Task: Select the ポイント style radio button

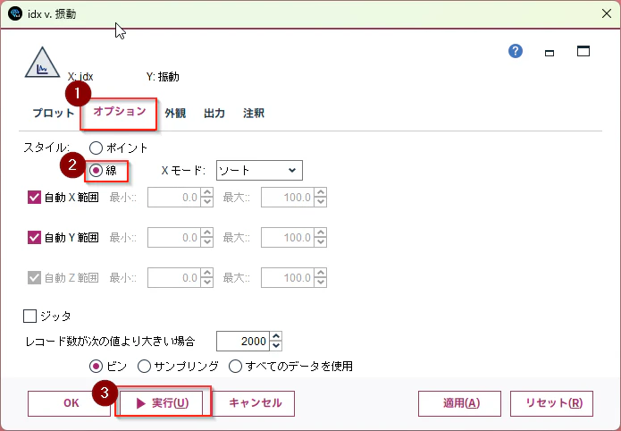Action: pyautogui.click(x=96, y=148)
